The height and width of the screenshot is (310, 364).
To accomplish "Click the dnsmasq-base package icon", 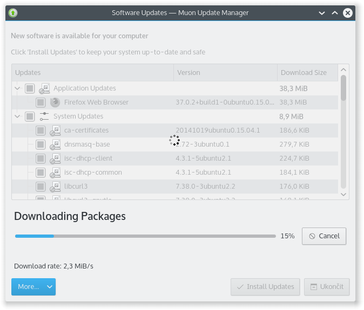I will tap(55, 144).
